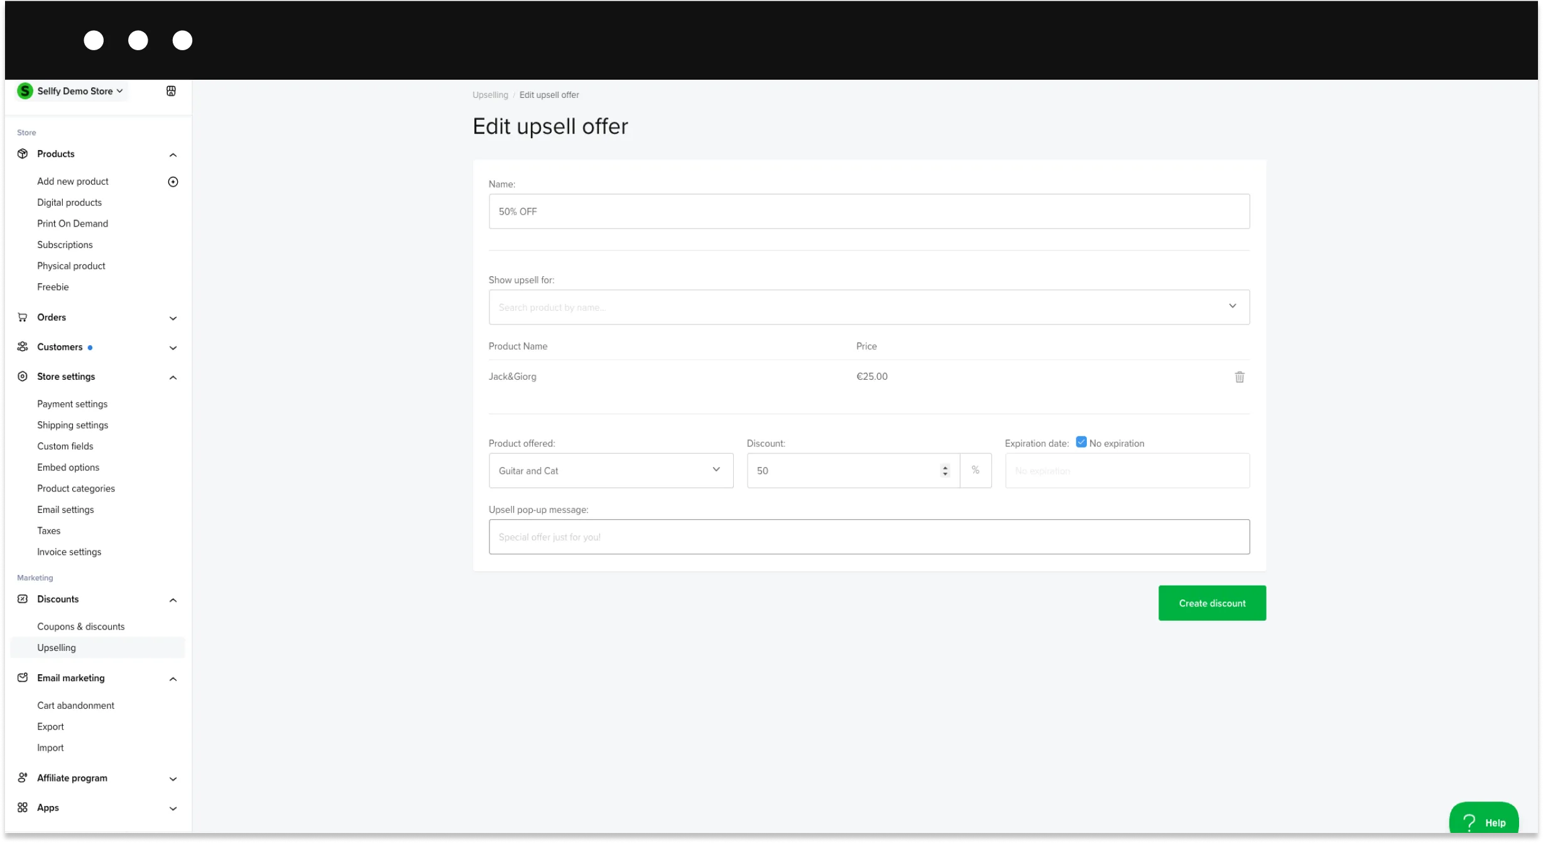Image resolution: width=1543 pixels, height=843 pixels.
Task: Open Add new product
Action: [73, 181]
